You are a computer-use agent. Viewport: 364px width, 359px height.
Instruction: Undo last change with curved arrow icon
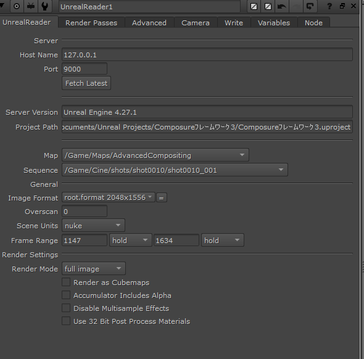(281, 6)
